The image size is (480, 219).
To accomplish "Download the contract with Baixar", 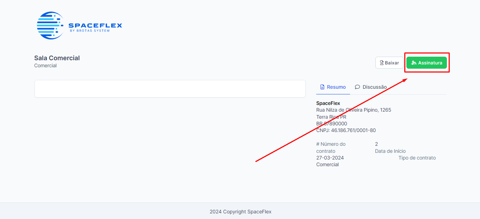I will [389, 63].
